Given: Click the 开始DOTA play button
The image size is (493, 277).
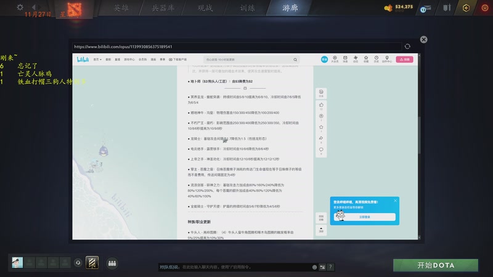Looking at the screenshot, I should (436, 265).
